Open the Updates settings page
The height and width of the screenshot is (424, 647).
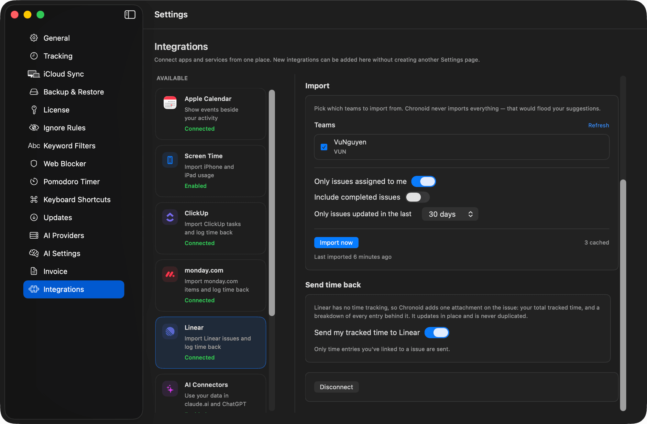click(74, 218)
